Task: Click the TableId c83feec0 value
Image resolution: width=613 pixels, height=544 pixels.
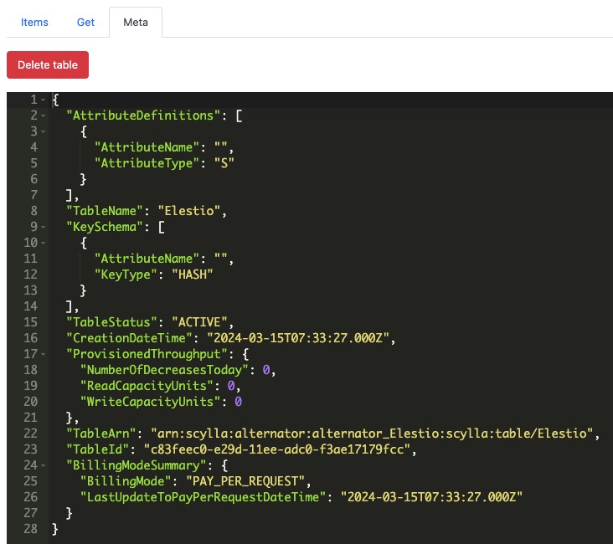Action: (277, 449)
